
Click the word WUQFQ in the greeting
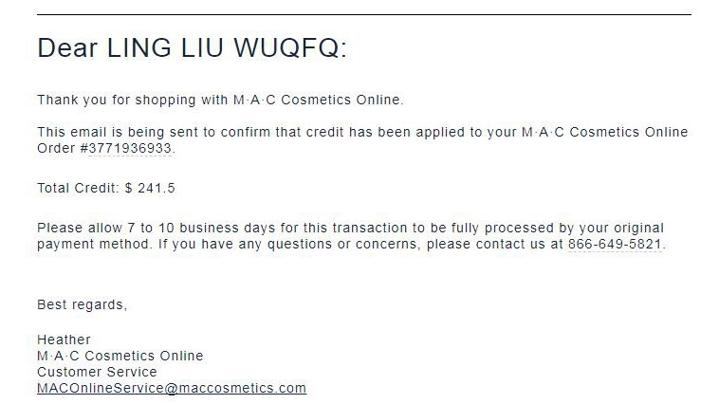point(290,47)
